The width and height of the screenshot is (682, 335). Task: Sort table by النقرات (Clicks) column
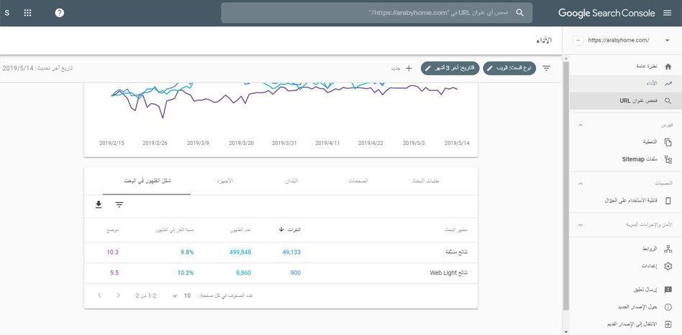[291, 230]
